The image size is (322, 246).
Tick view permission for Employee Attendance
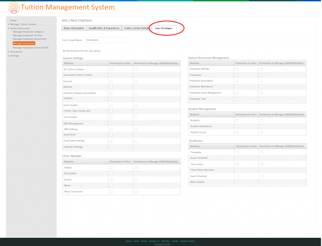point(237,87)
